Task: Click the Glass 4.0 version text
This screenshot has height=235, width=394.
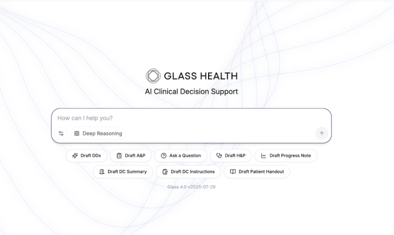Action: click(191, 187)
